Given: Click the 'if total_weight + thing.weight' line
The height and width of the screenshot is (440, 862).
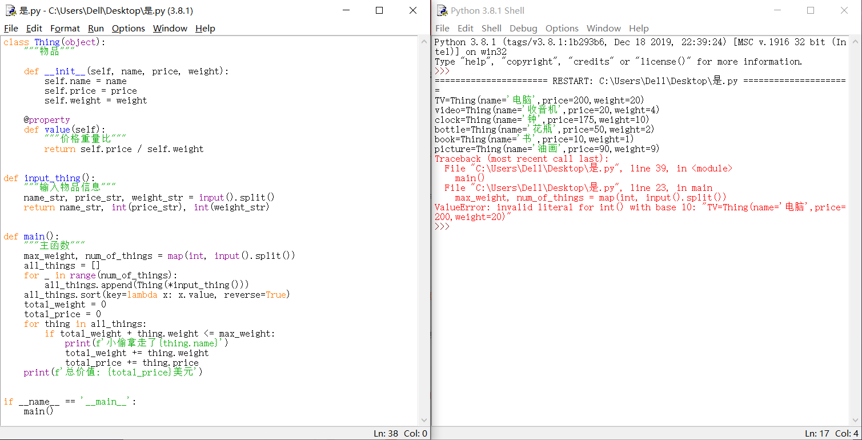Looking at the screenshot, I should (x=159, y=333).
